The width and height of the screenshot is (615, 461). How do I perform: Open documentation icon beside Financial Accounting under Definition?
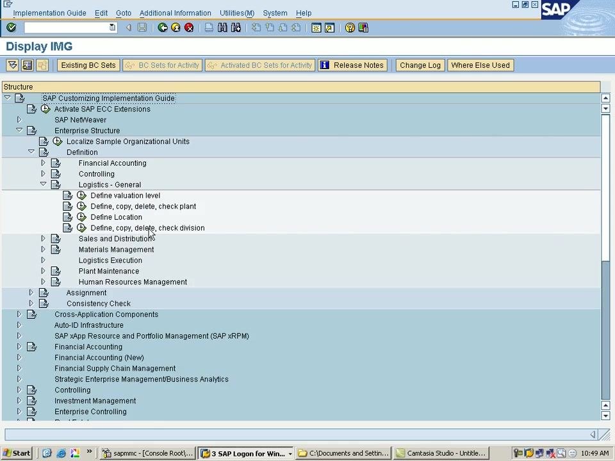pyautogui.click(x=56, y=163)
